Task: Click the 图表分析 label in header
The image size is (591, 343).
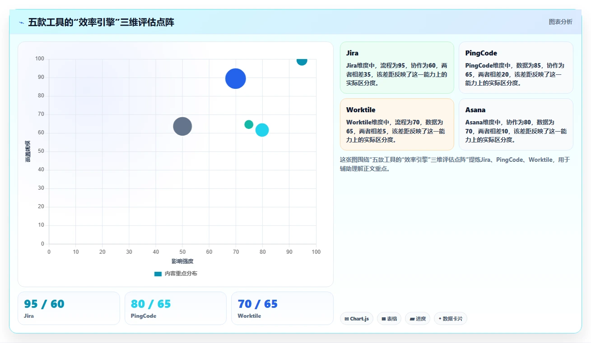Action: 560,22
